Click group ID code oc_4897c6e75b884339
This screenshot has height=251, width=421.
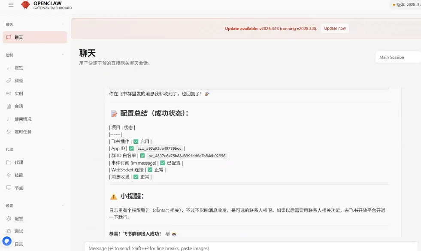(187, 156)
